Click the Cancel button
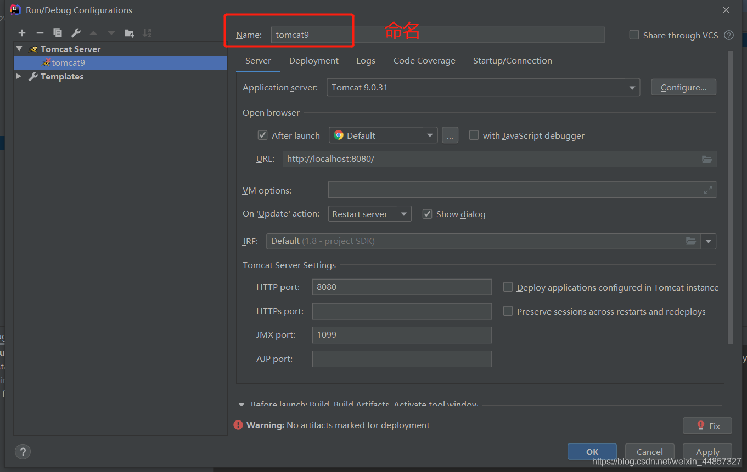The height and width of the screenshot is (472, 747). (x=650, y=452)
